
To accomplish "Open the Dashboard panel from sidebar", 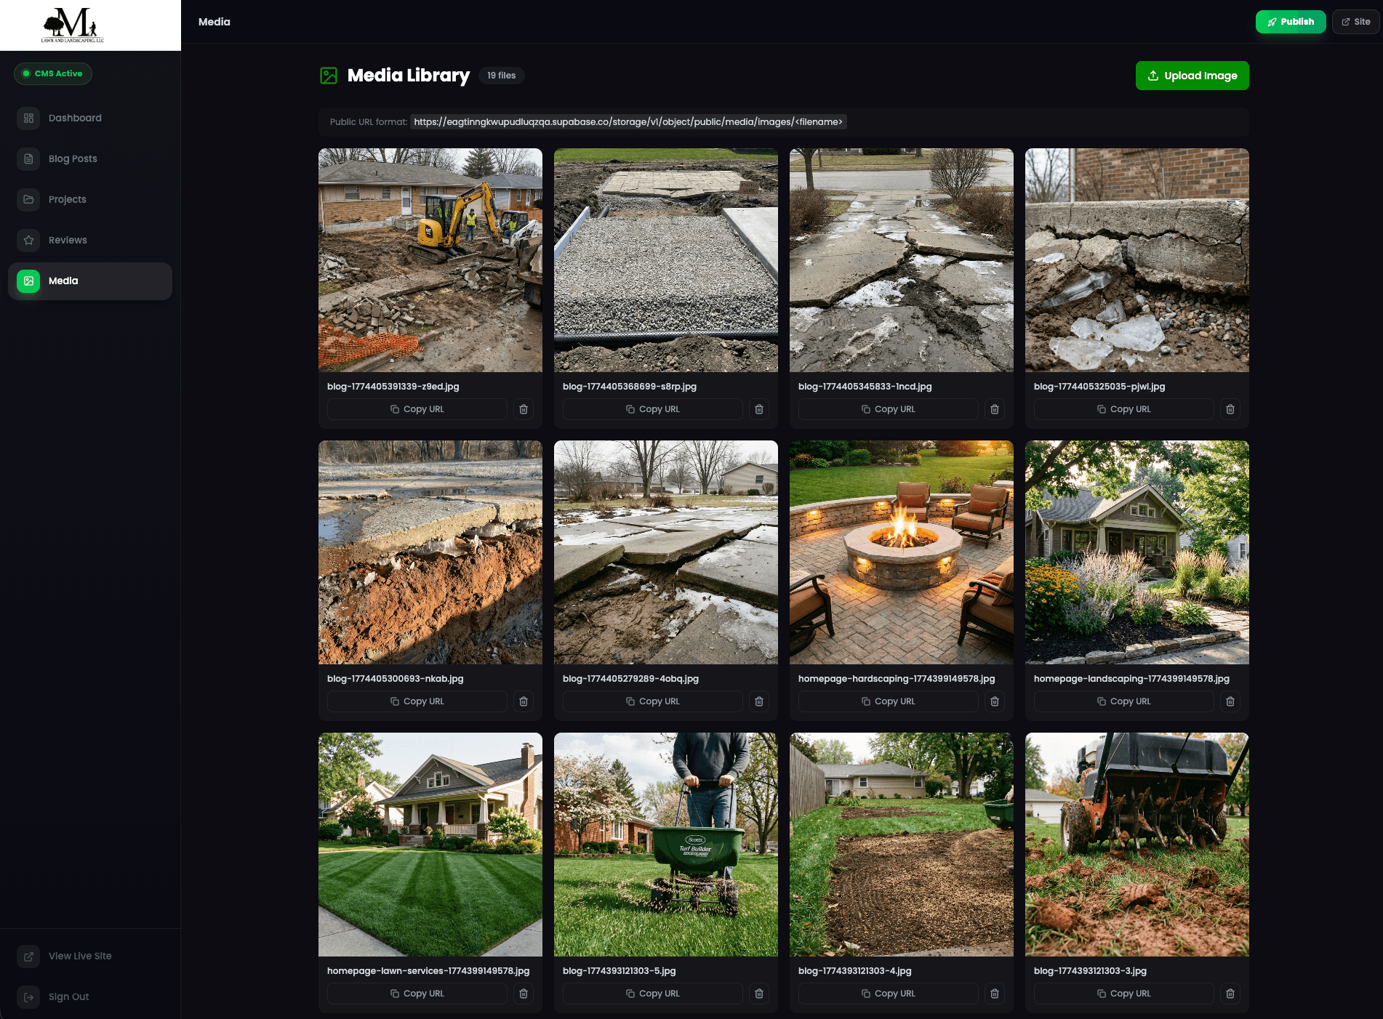I will (74, 118).
